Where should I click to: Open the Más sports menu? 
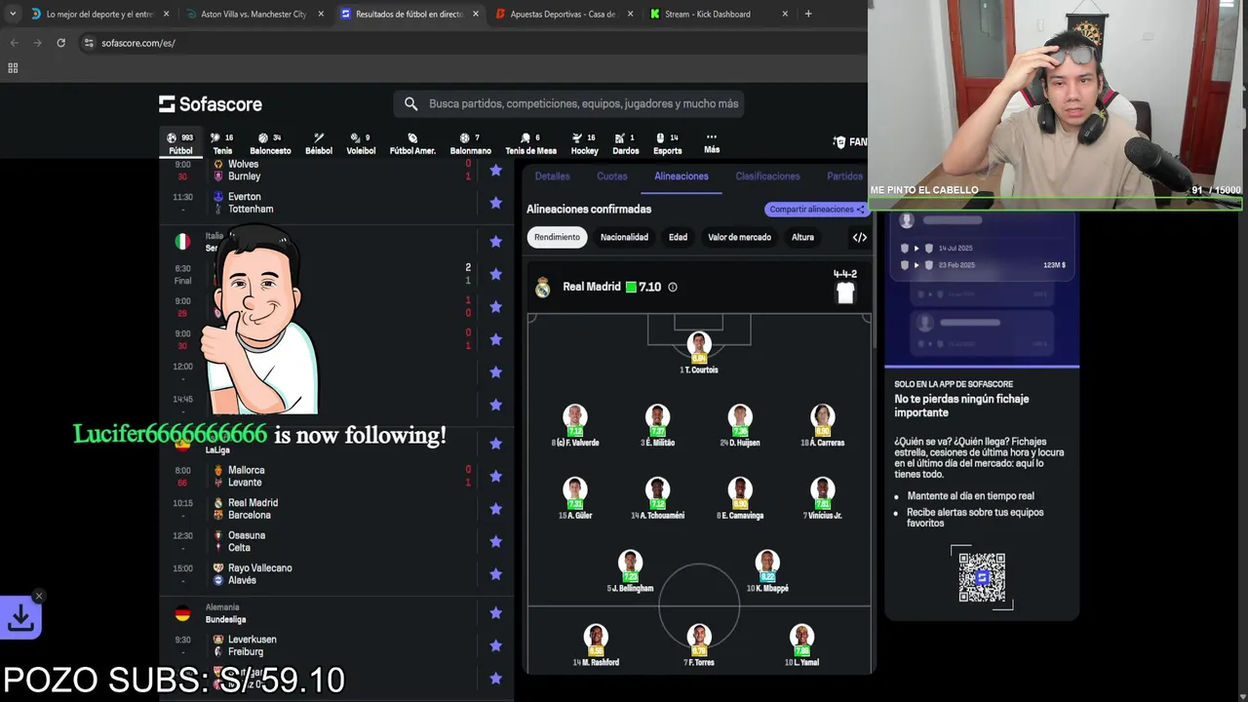(712, 143)
